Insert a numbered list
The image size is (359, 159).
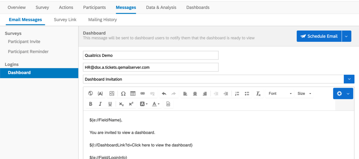click(x=237, y=93)
